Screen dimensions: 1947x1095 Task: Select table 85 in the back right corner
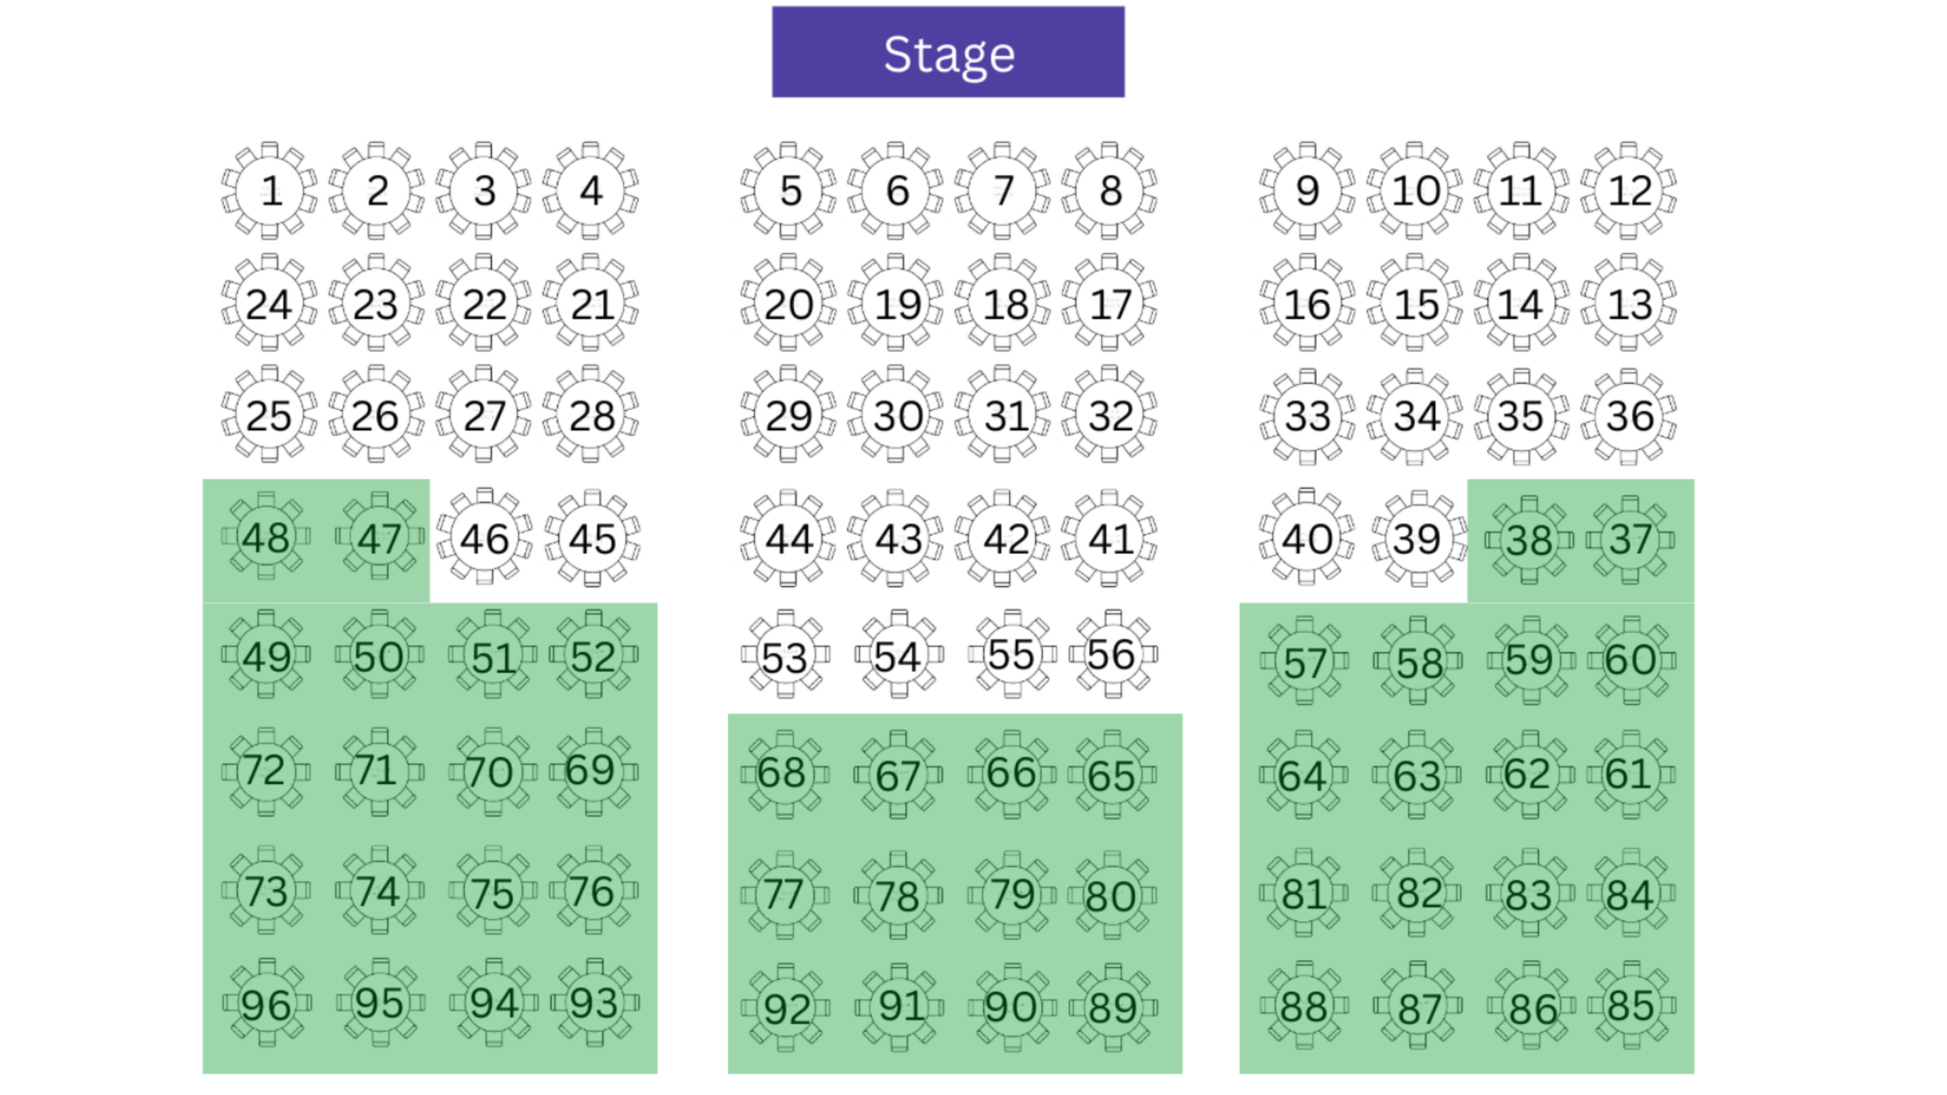[x=1630, y=1005]
